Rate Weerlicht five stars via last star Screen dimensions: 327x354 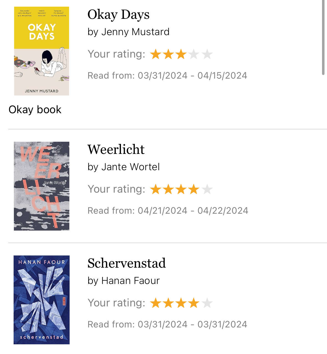[207, 190]
